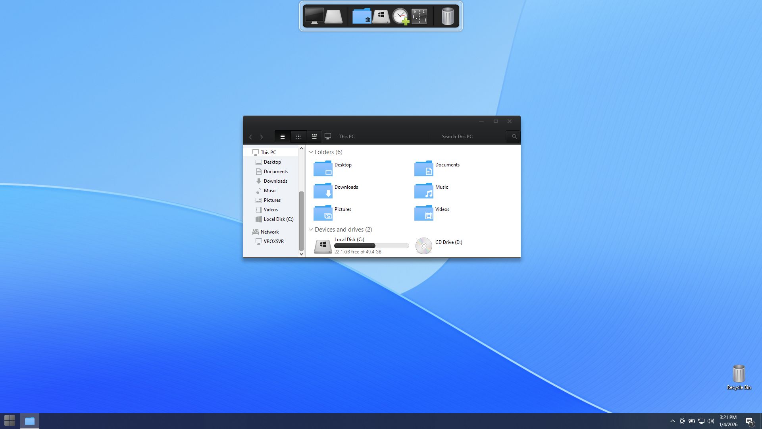
Task: Switch to list view layout
Action: [283, 137]
